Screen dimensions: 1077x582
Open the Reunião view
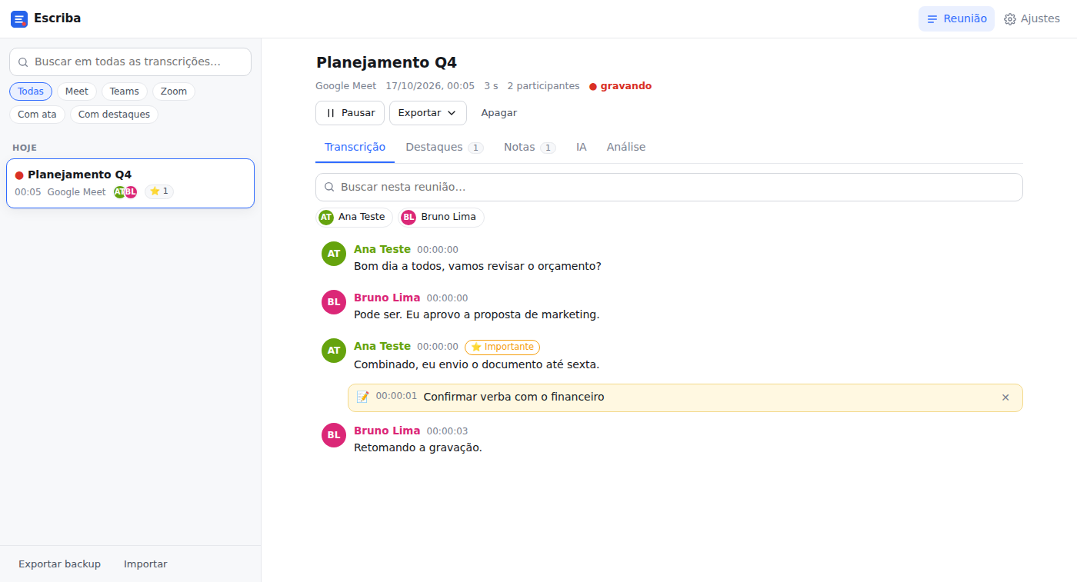[956, 18]
